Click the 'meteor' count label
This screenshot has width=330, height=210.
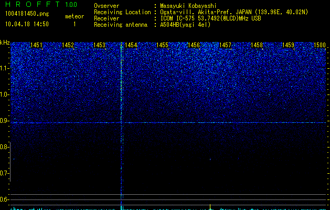tap(74, 16)
